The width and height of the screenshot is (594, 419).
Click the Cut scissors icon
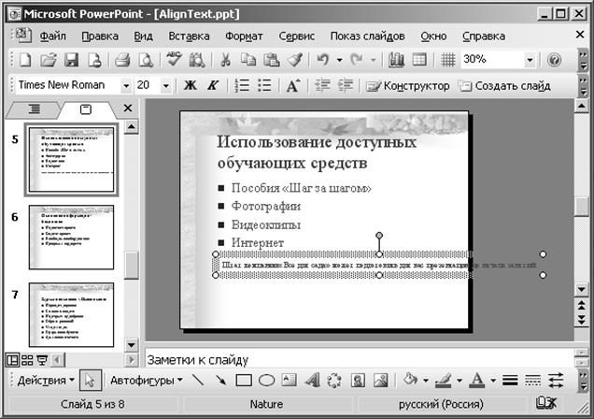225,60
